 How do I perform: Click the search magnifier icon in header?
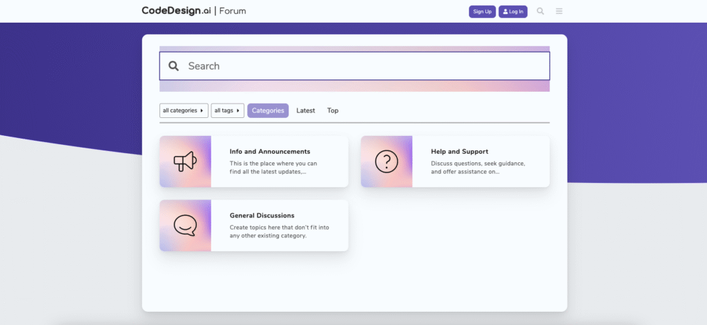coord(540,11)
